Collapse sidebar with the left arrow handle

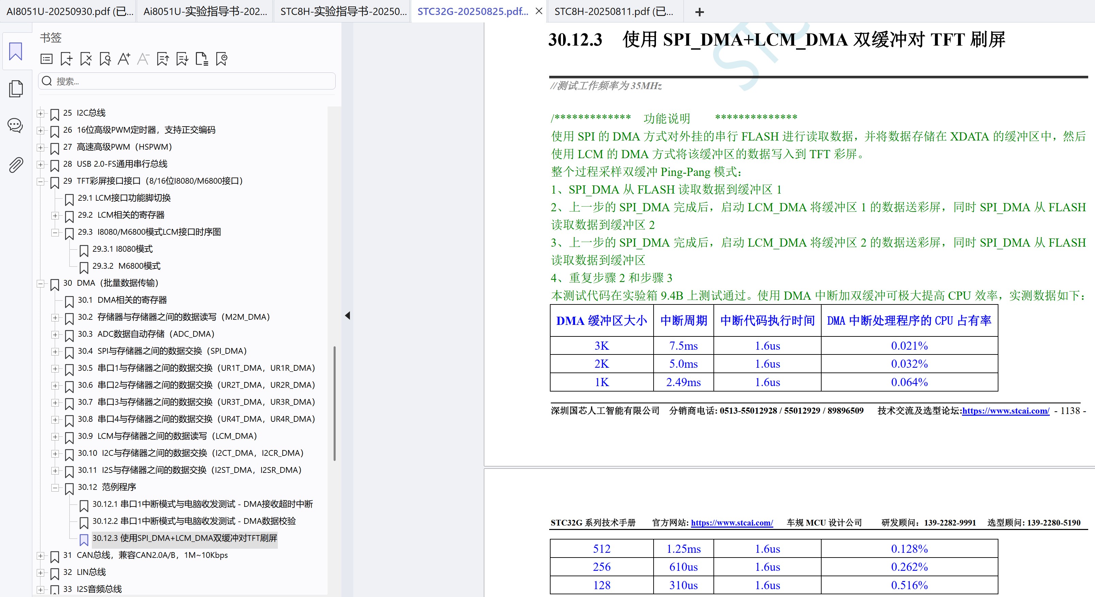(x=347, y=316)
